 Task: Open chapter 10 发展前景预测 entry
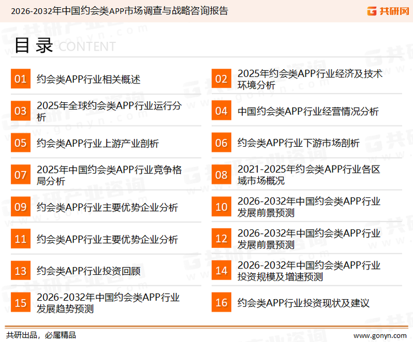tap(309, 207)
